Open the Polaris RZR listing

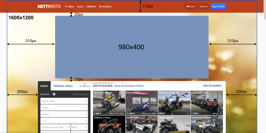click(x=142, y=124)
